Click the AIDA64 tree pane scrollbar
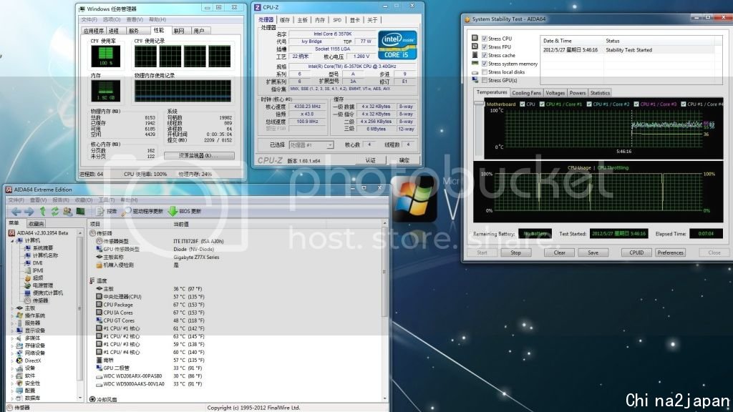 point(79,315)
